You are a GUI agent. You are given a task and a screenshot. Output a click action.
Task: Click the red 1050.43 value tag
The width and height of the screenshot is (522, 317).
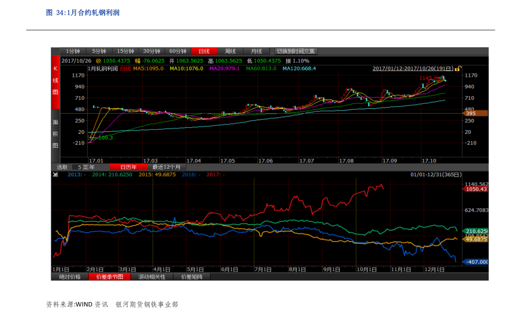tap(476, 189)
